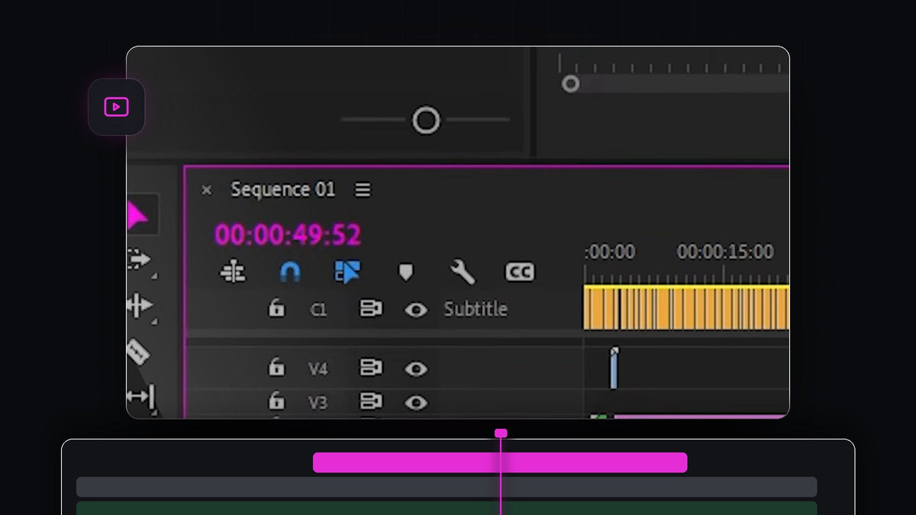Click the CC caption track options
This screenshot has height=515, width=916.
click(x=520, y=272)
